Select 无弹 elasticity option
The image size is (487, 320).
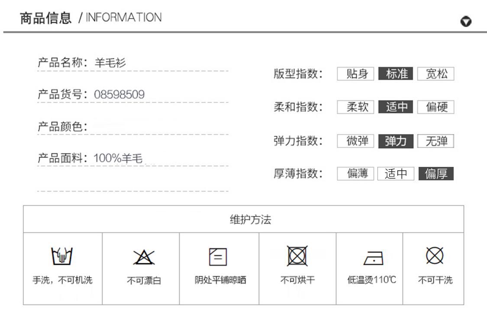pyautogui.click(x=436, y=141)
